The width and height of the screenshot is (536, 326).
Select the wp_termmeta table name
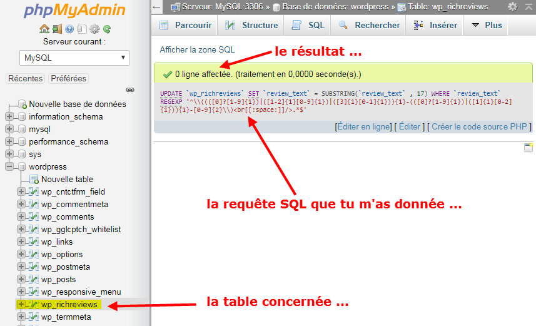pos(66,317)
